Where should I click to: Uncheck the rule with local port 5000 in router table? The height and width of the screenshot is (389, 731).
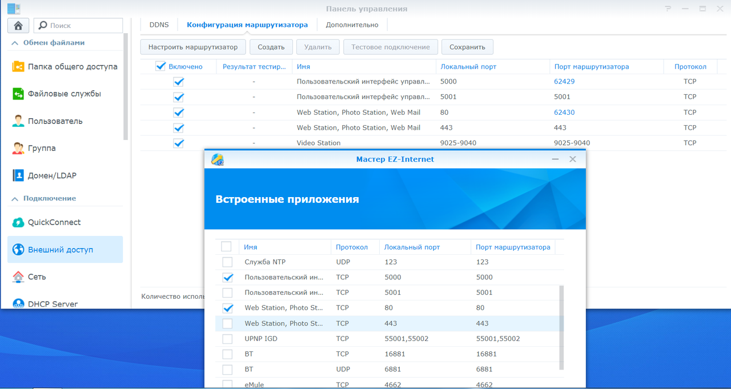click(x=179, y=82)
